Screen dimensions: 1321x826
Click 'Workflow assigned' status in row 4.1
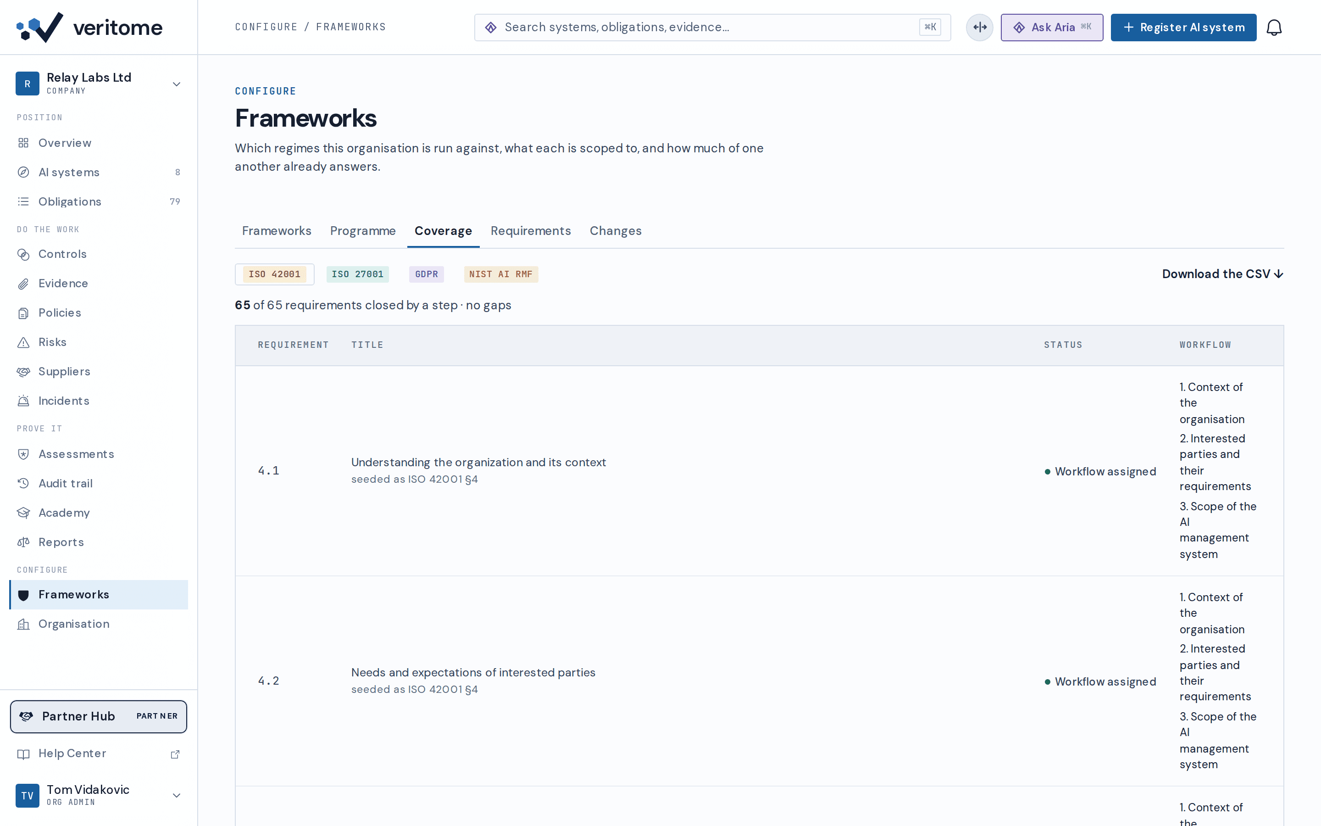tap(1100, 471)
